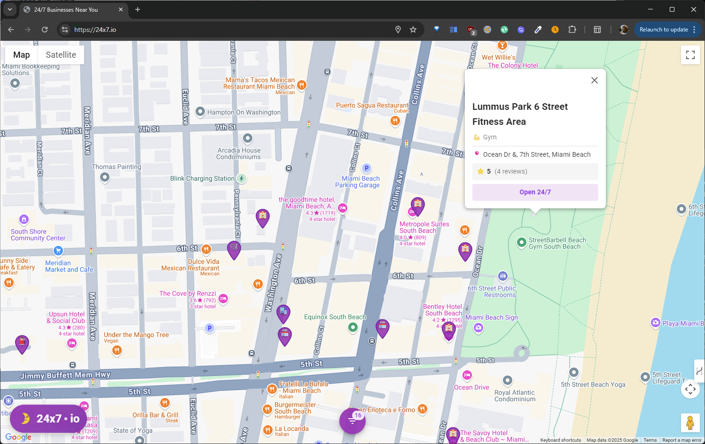The height and width of the screenshot is (444, 705).
Task: Click the Miami Bookkeeping Solutions marker
Action: coord(15,84)
